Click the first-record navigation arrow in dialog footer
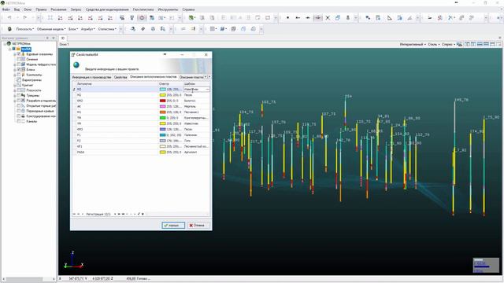504x283 pixels. pyautogui.click(x=74, y=214)
